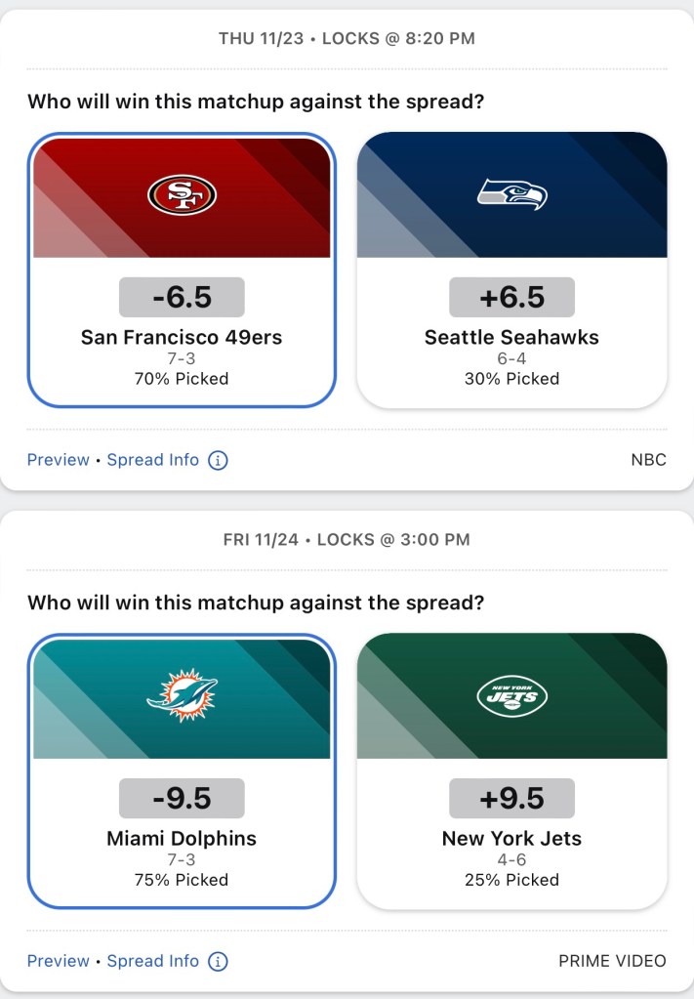694x999 pixels.
Task: Click the Seattle Seahawks logo
Action: coord(511,193)
